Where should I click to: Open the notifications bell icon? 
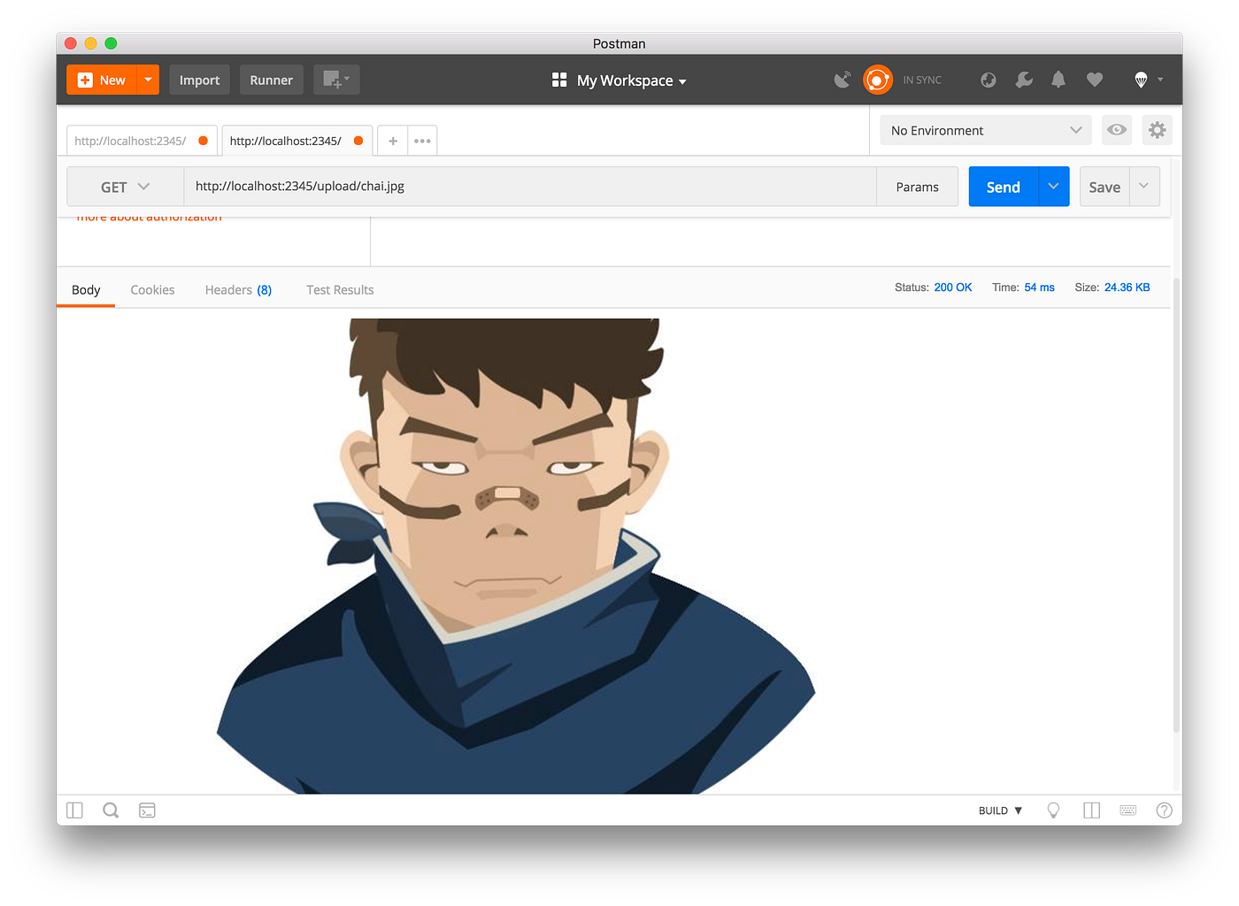click(1058, 80)
